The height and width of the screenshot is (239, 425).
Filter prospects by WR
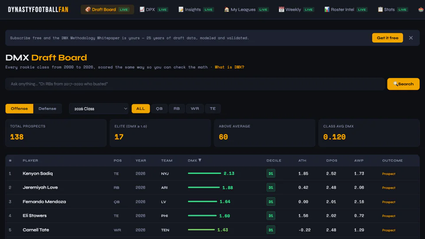195,109
